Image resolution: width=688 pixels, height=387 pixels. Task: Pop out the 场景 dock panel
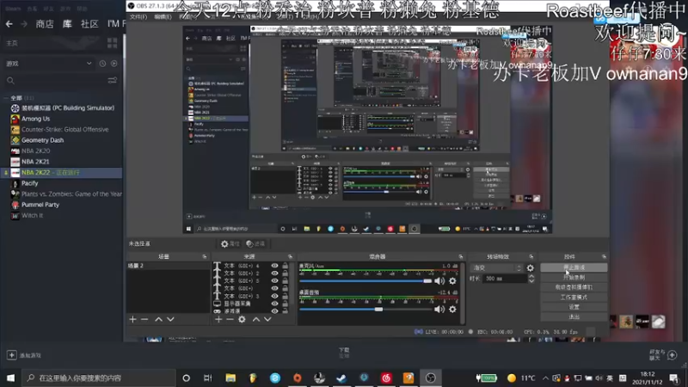[205, 256]
